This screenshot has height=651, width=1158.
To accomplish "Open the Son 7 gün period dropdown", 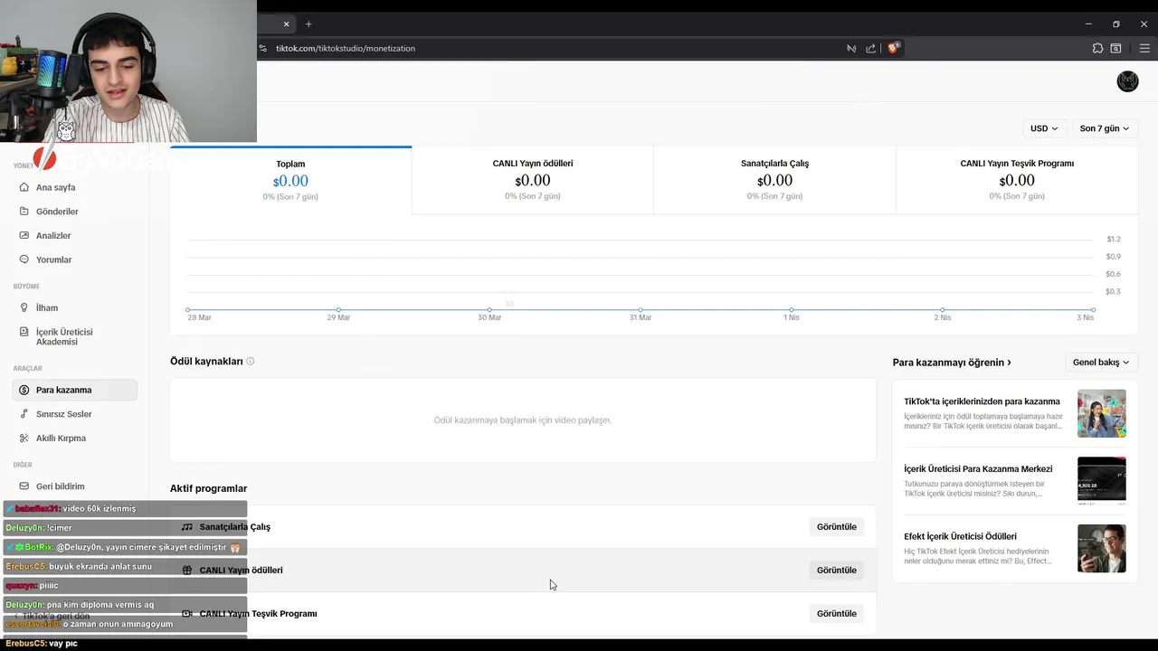I will (x=1104, y=128).
